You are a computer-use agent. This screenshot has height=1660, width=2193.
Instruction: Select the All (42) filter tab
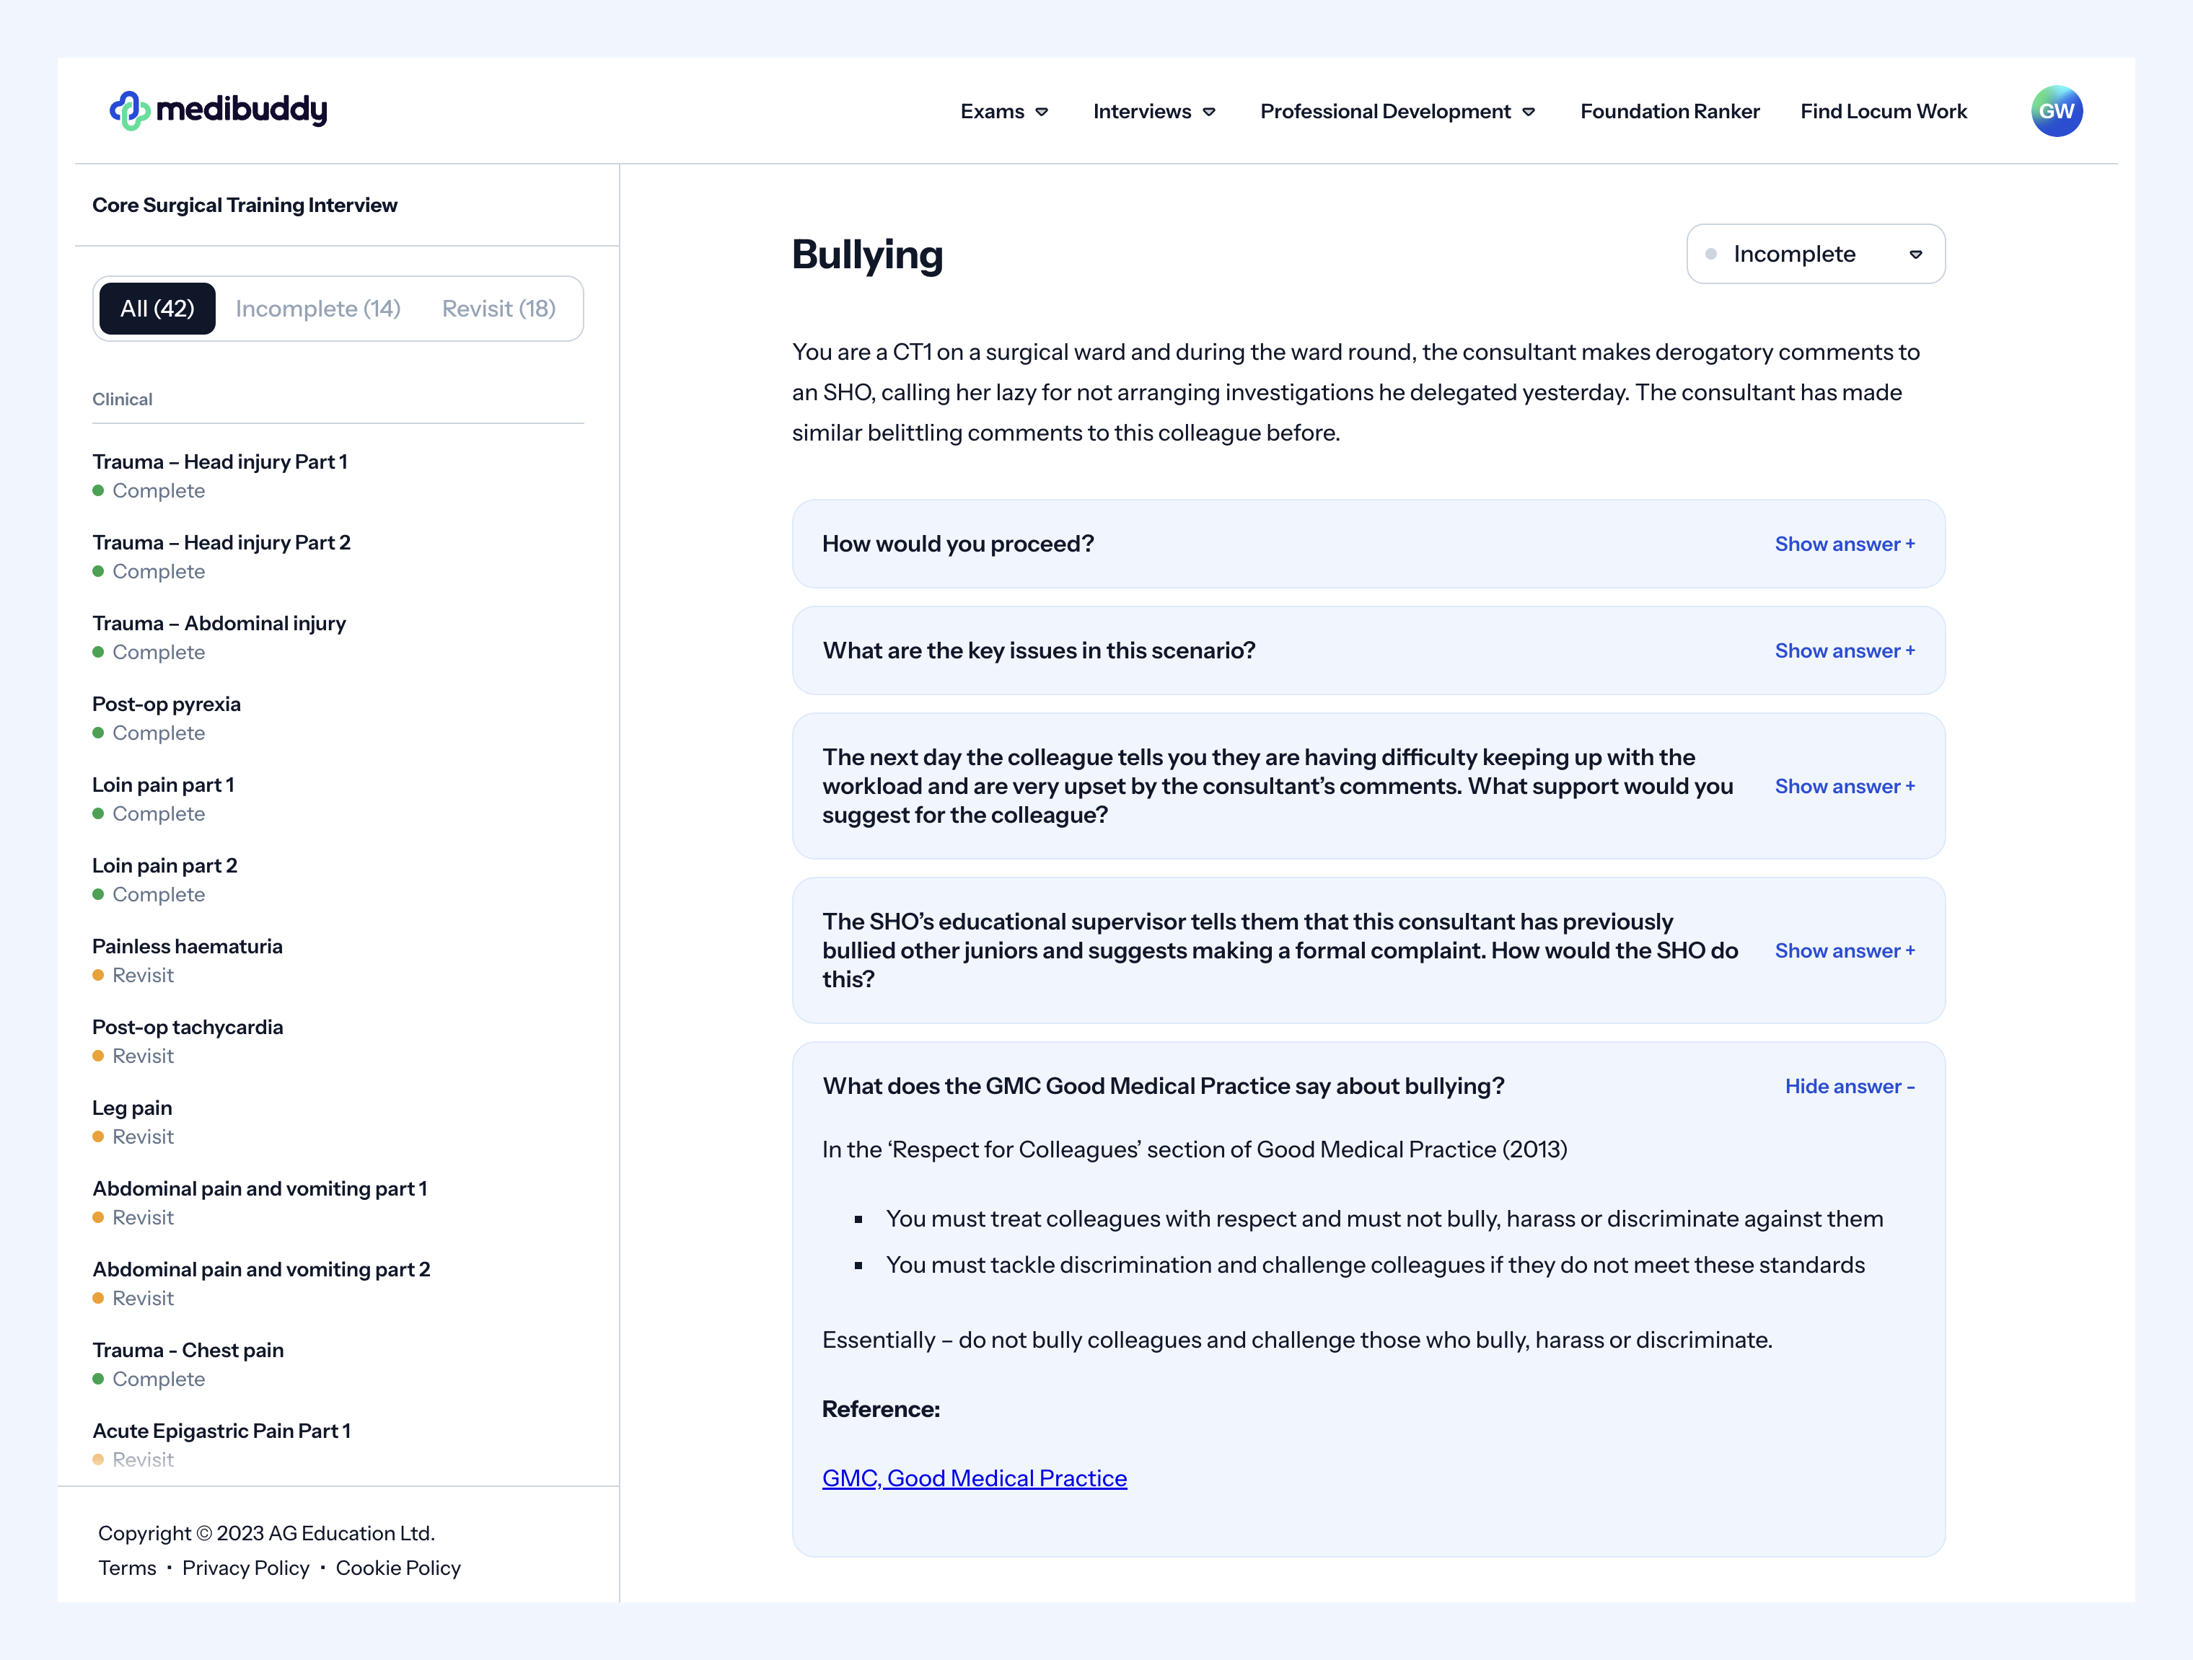click(158, 308)
